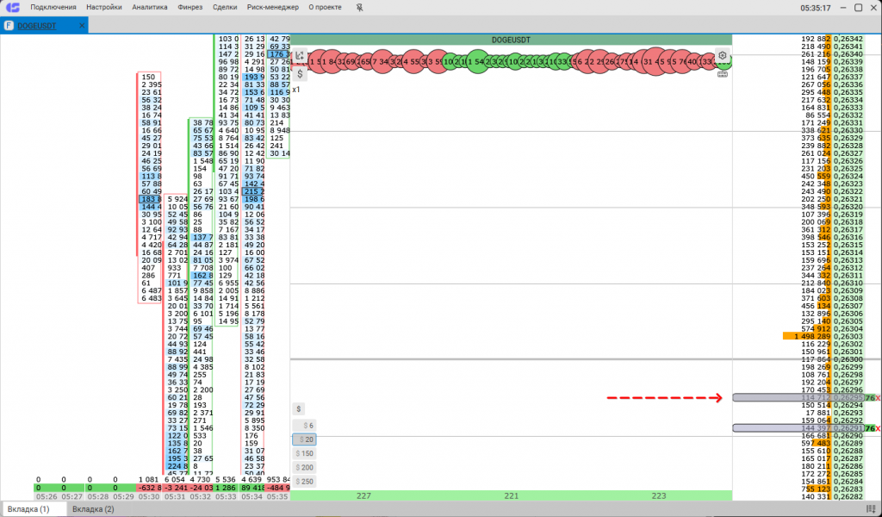
Task: Click the application logo icon
Action: pos(12,7)
